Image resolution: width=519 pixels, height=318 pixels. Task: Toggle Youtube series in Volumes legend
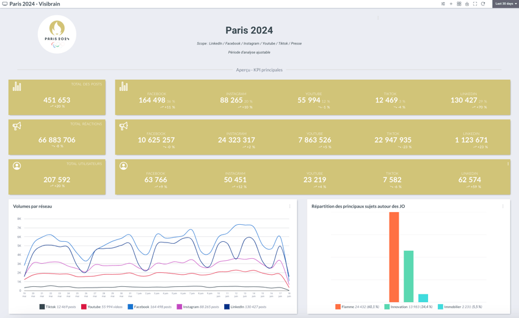[x=101, y=307]
